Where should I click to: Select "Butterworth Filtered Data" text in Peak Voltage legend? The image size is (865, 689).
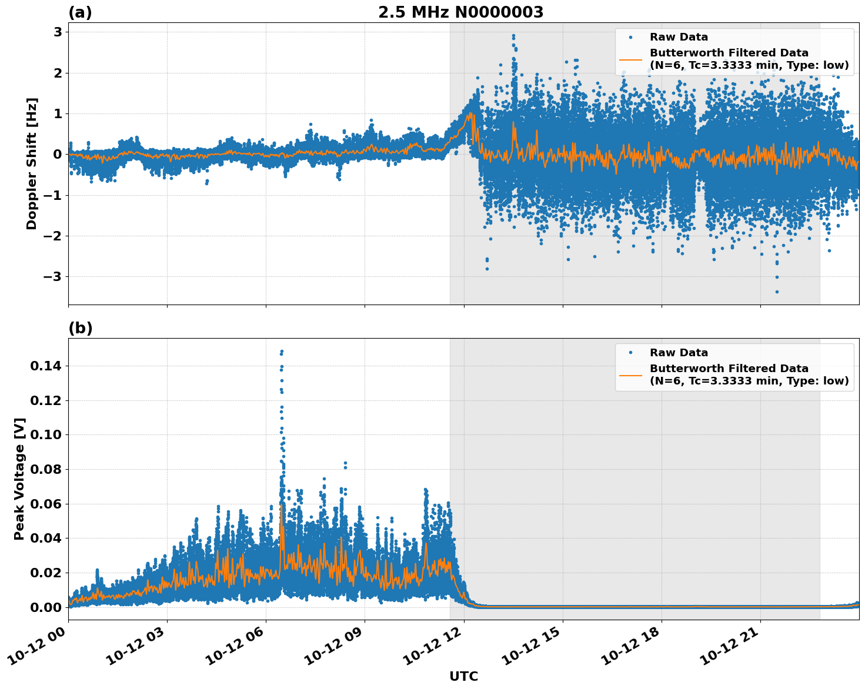pos(729,369)
